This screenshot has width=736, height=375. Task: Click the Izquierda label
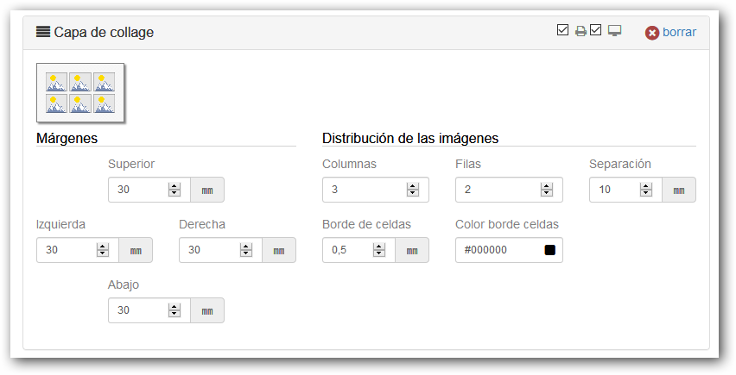tap(61, 225)
